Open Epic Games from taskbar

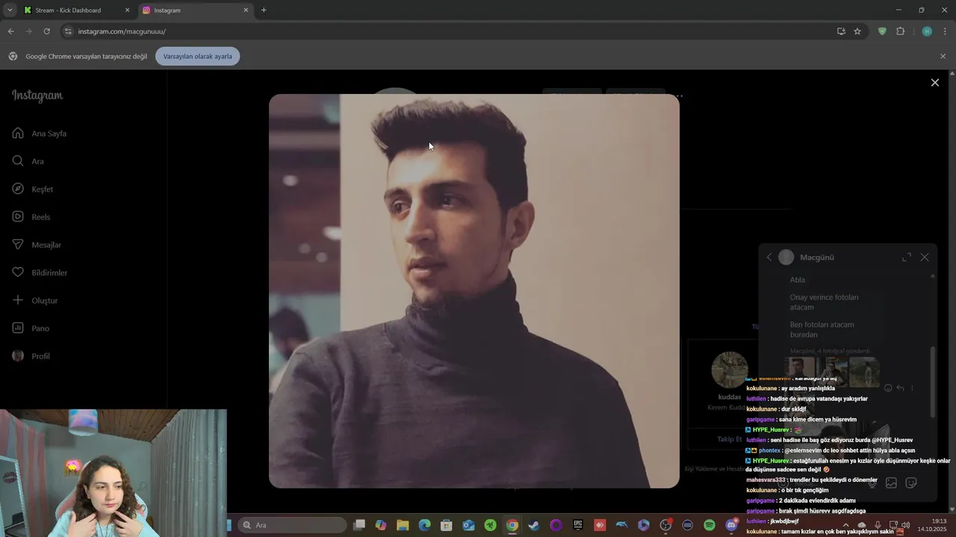pyautogui.click(x=578, y=525)
